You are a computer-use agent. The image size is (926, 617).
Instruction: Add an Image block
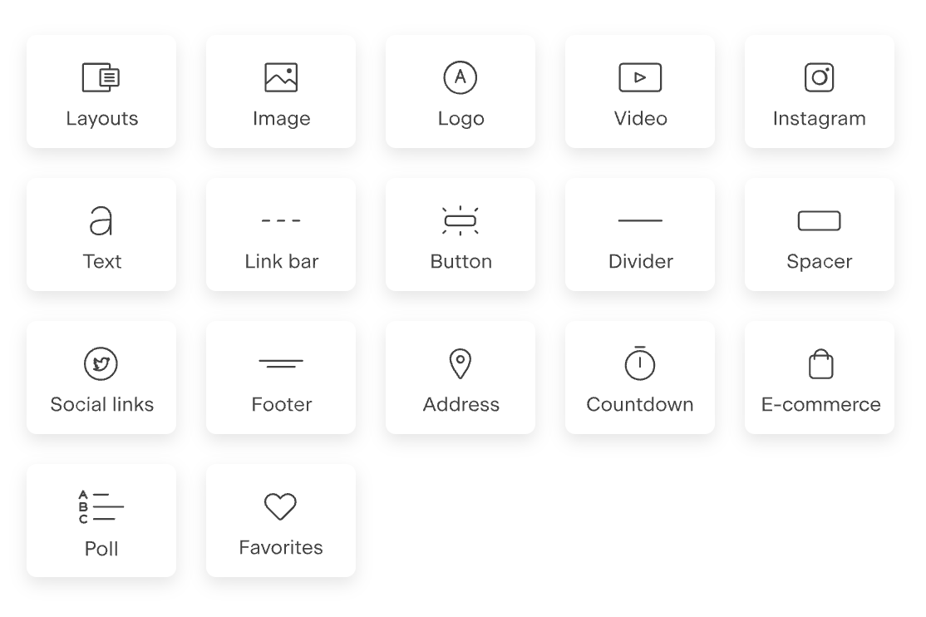280,91
